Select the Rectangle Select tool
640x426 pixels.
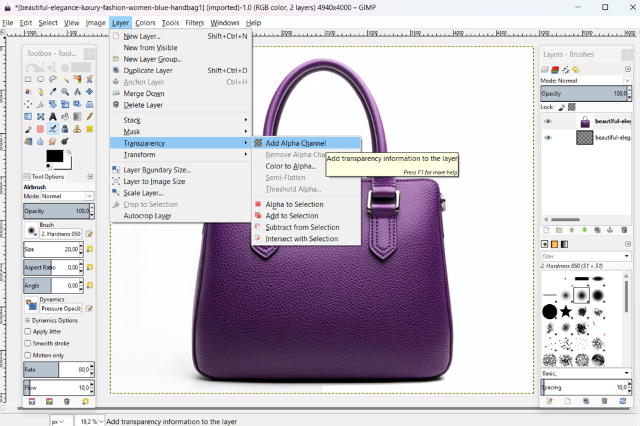pyautogui.click(x=28, y=79)
